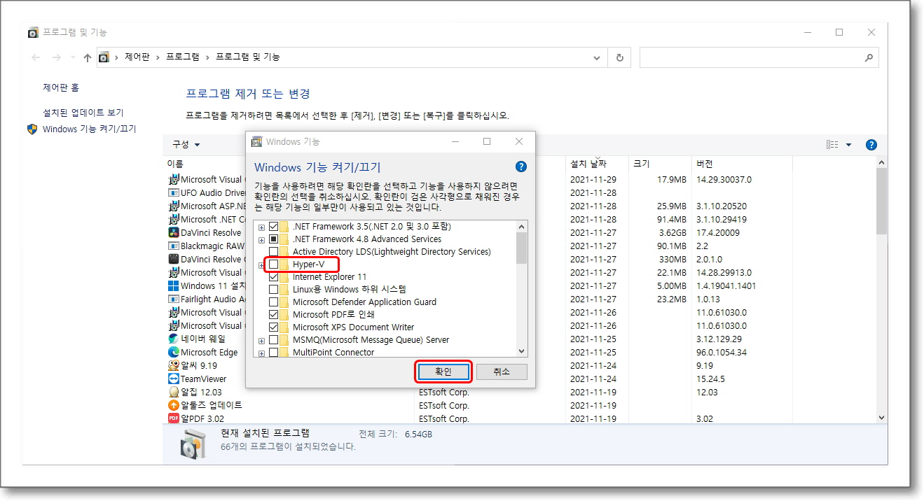924x501 pixels.
Task: Open help via the blue question mark icon
Action: click(x=871, y=144)
